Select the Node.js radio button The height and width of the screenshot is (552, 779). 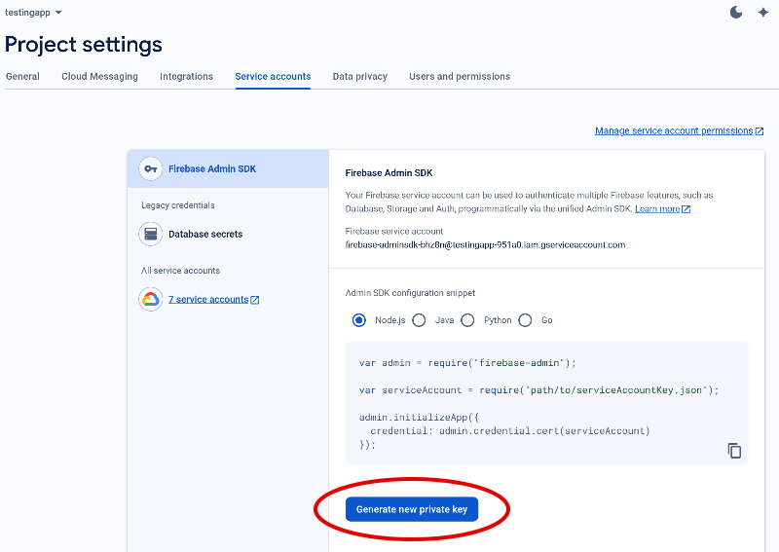359,320
